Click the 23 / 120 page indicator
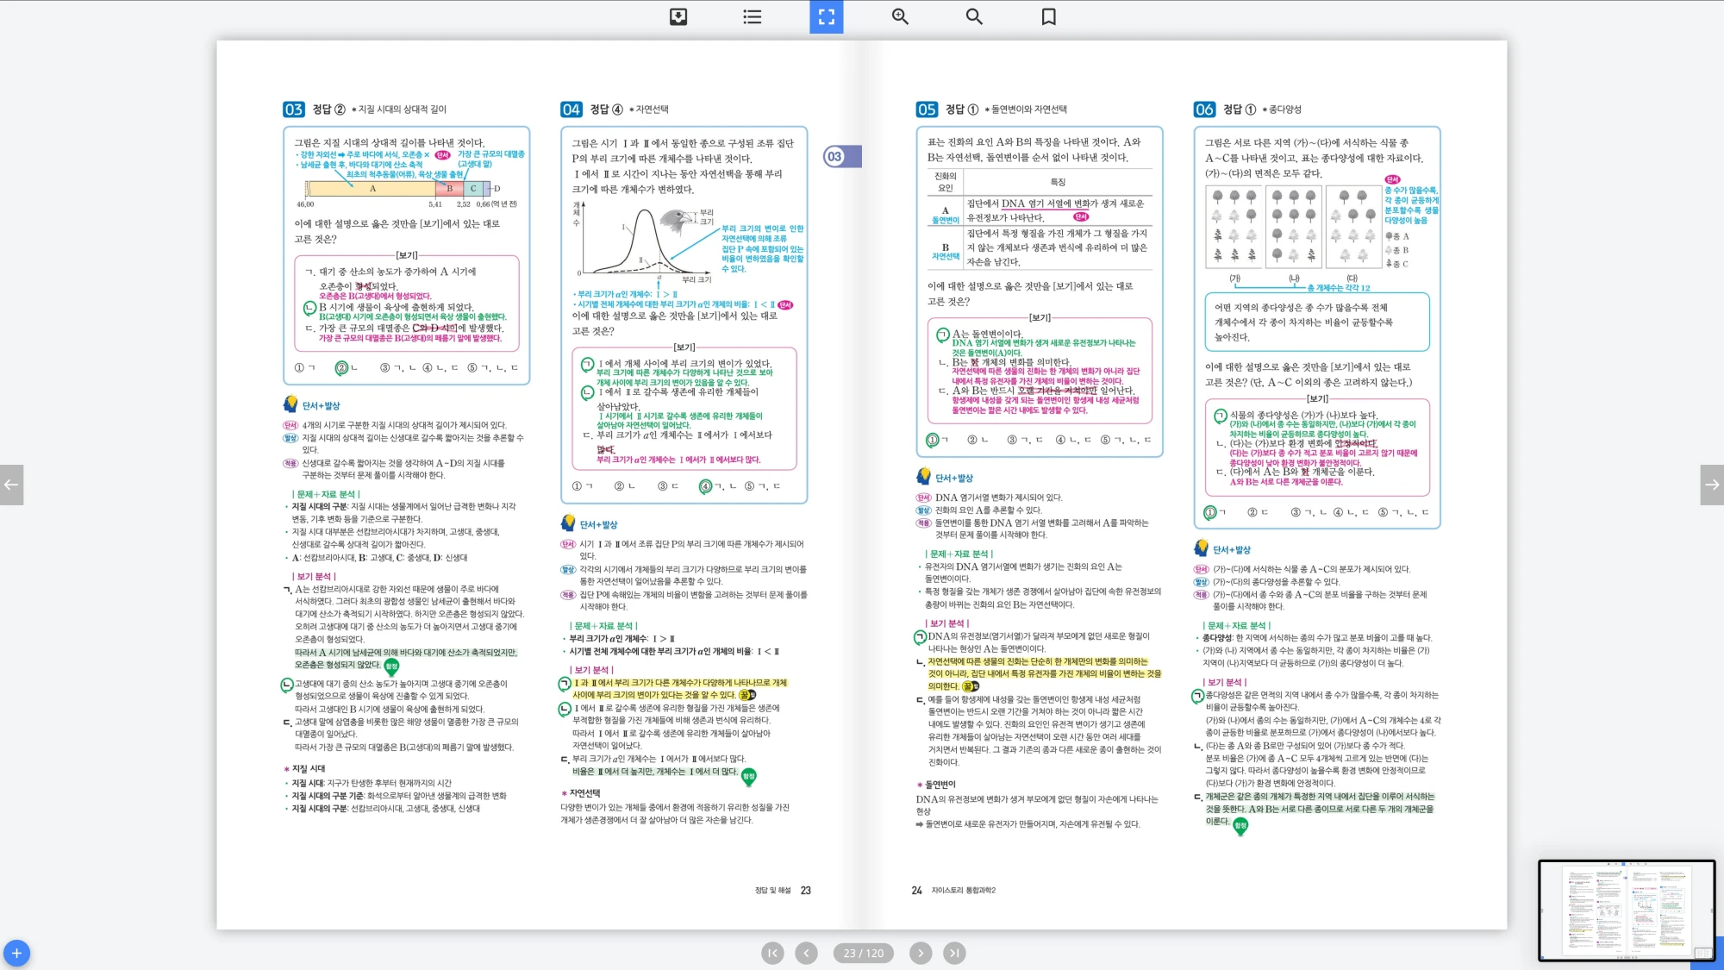Screen dimensions: 1724x970 click(864, 953)
